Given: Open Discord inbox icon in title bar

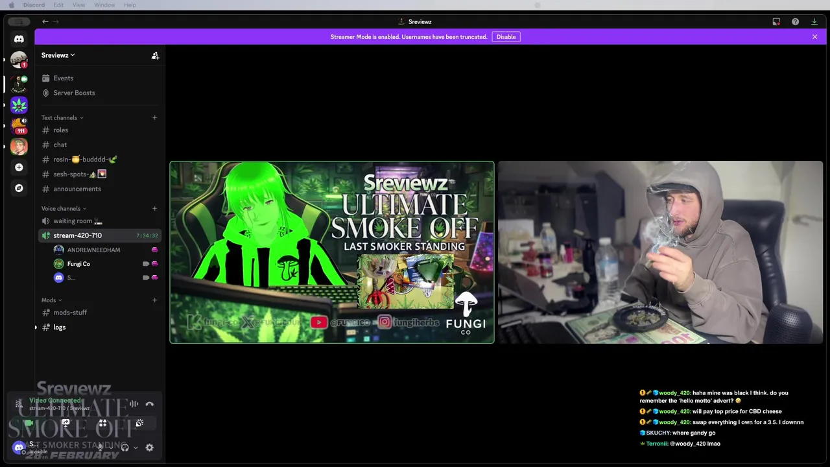Looking at the screenshot, I should (776, 21).
